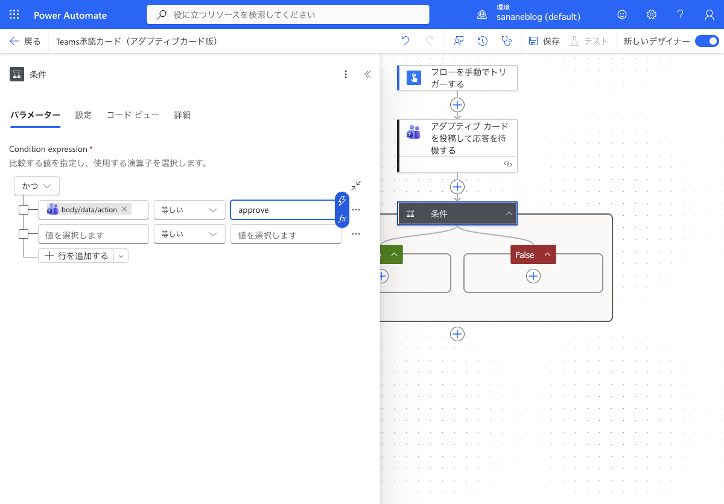Open more options for the empty condition row

point(356,234)
